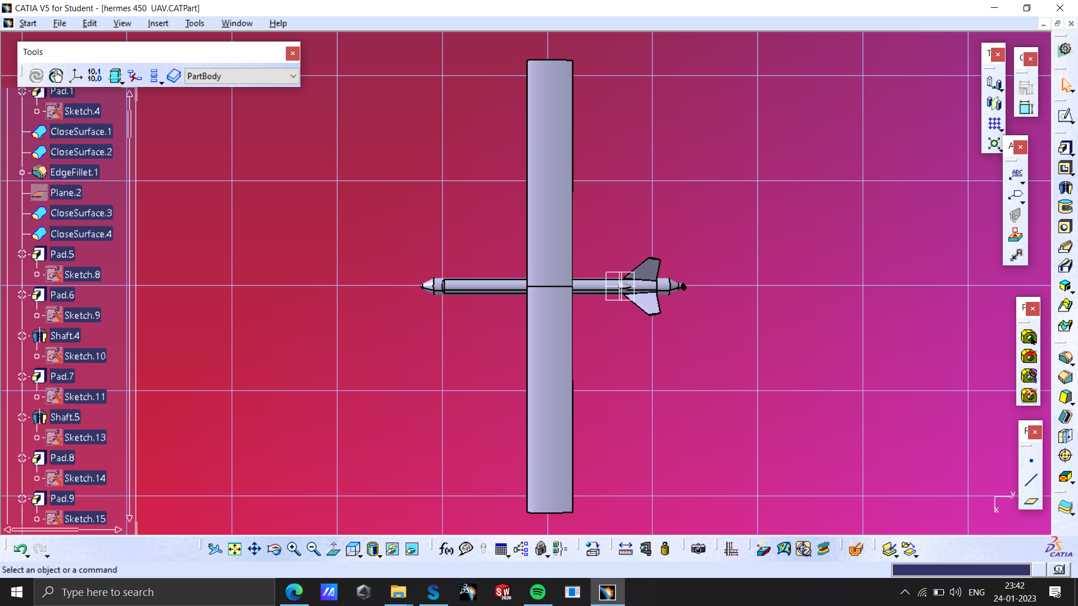This screenshot has height=606, width=1078.
Task: Expand the Pad.5 tree node
Action: click(x=22, y=254)
